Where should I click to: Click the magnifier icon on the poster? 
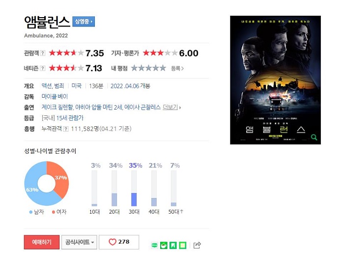314,137
